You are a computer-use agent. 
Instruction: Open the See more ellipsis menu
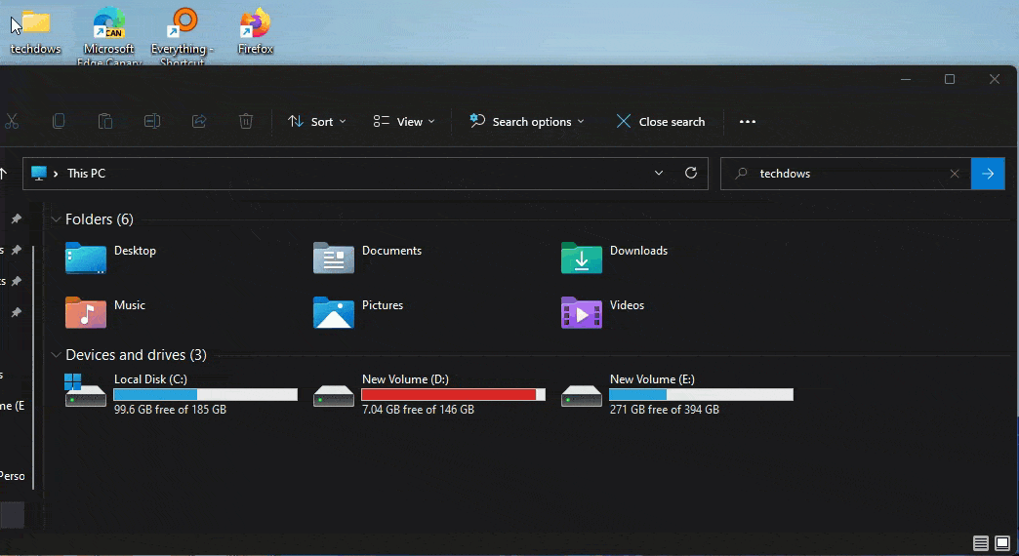coord(748,122)
